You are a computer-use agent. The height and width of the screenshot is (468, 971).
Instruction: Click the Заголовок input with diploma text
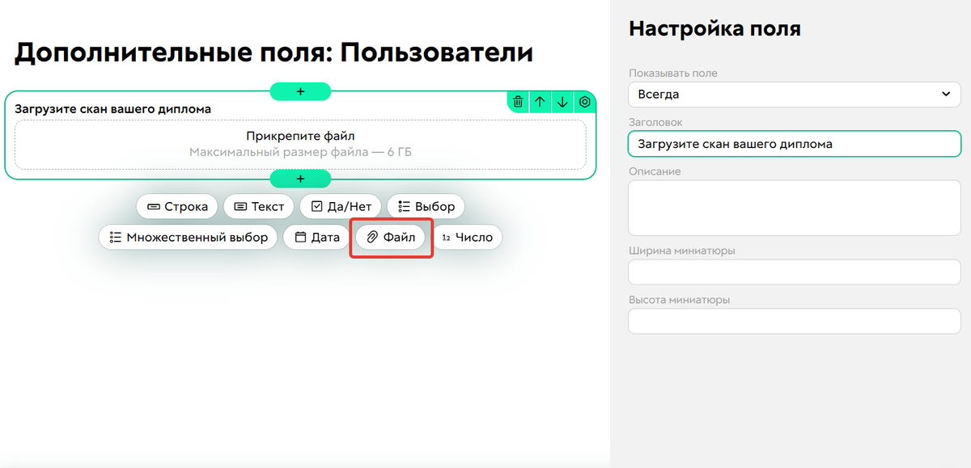tap(794, 143)
